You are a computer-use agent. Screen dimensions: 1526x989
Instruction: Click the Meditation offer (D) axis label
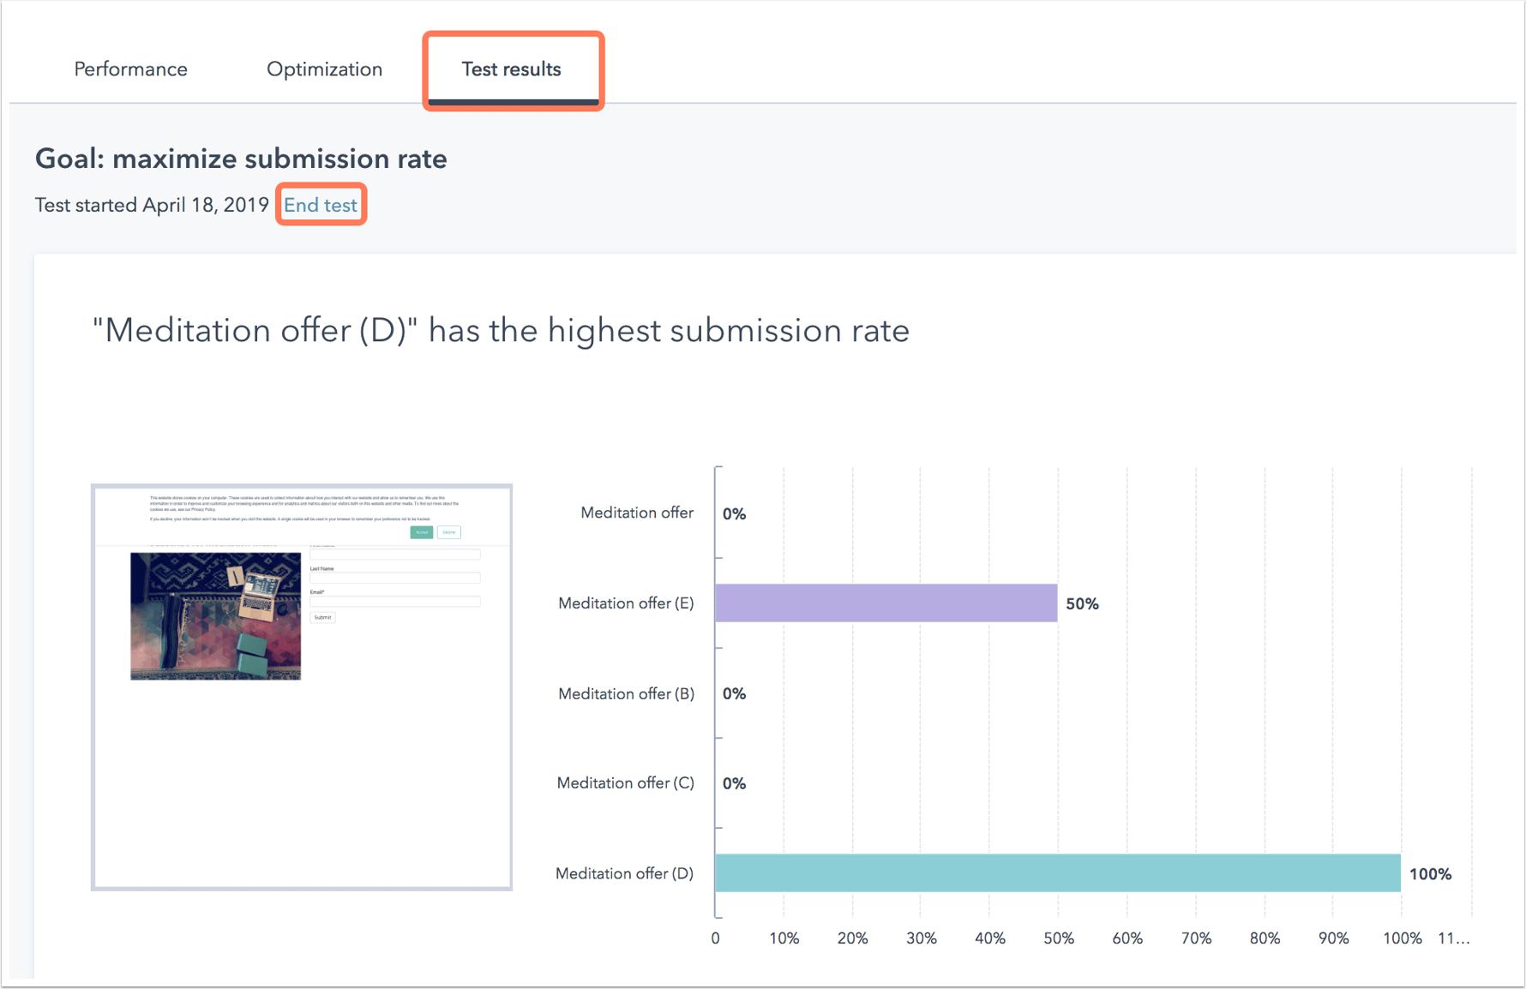(624, 873)
